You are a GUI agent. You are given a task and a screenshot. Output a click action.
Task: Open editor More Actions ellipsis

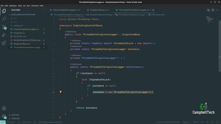[217, 10]
